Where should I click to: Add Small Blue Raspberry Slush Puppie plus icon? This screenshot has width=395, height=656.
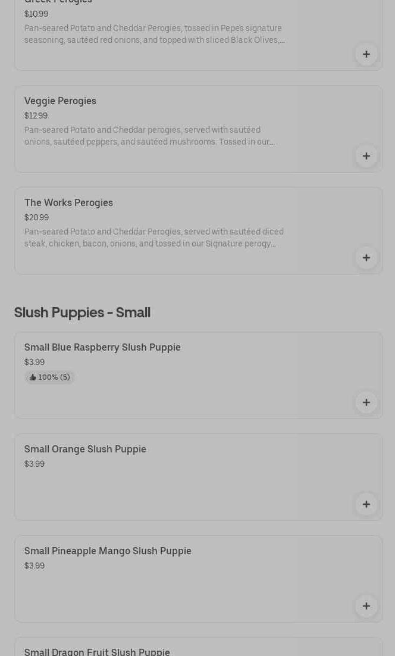tap(366, 402)
